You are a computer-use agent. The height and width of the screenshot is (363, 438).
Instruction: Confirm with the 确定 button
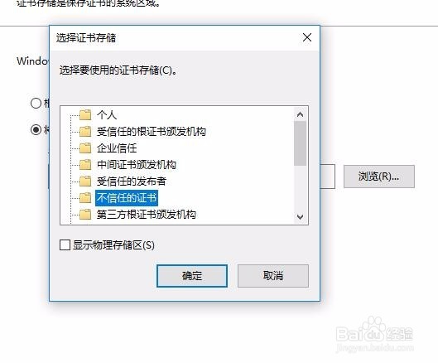[192, 276]
